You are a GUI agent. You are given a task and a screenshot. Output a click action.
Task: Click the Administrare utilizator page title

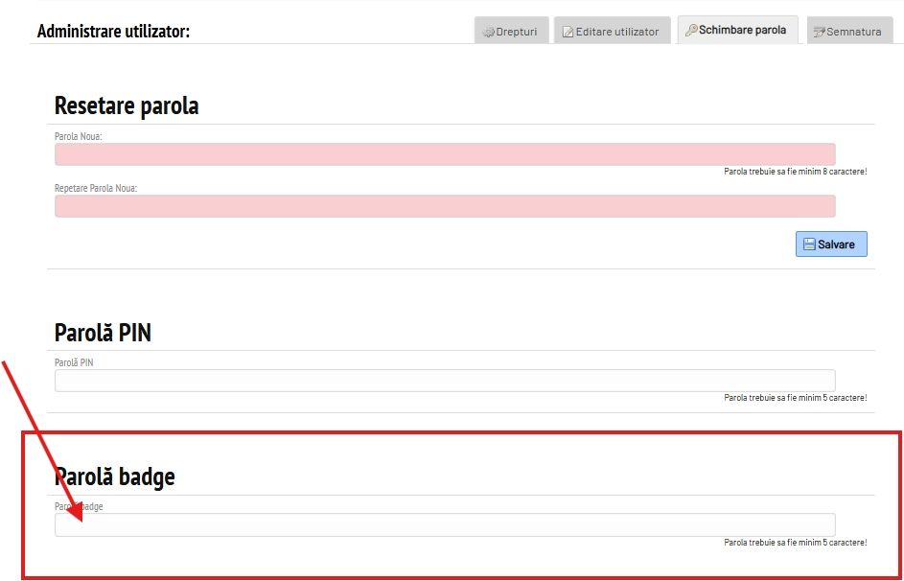[x=113, y=32]
